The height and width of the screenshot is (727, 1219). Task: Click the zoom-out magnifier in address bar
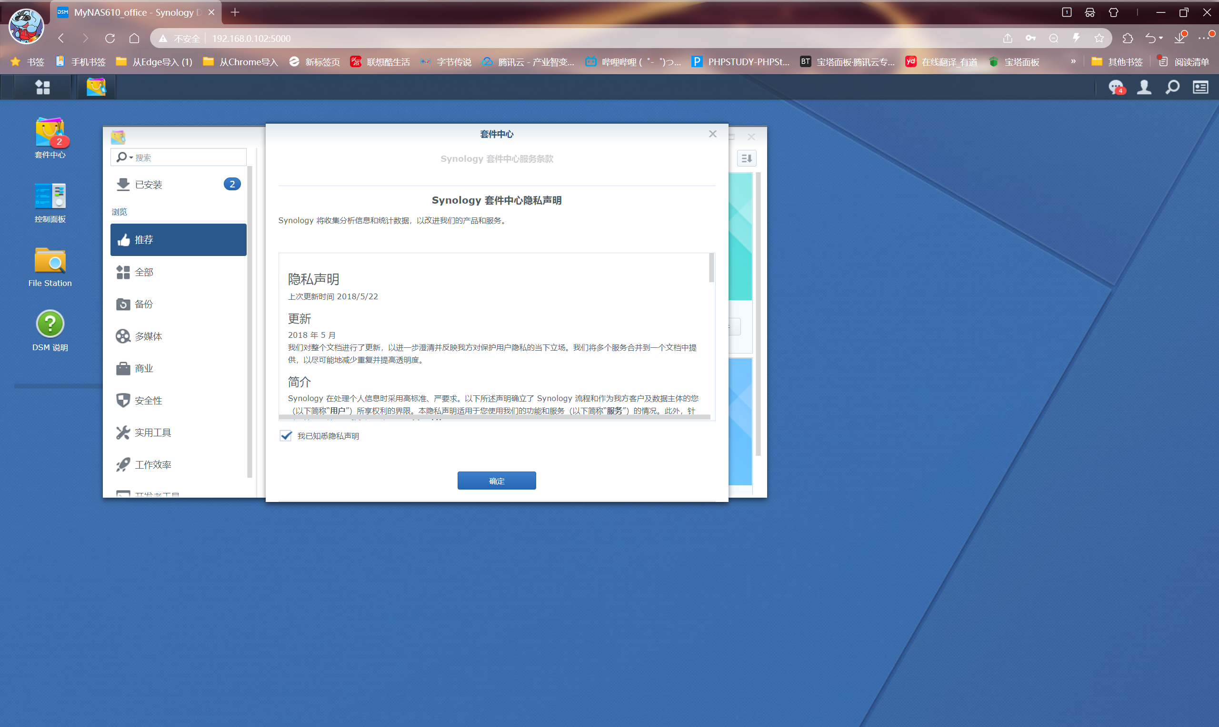1053,38
